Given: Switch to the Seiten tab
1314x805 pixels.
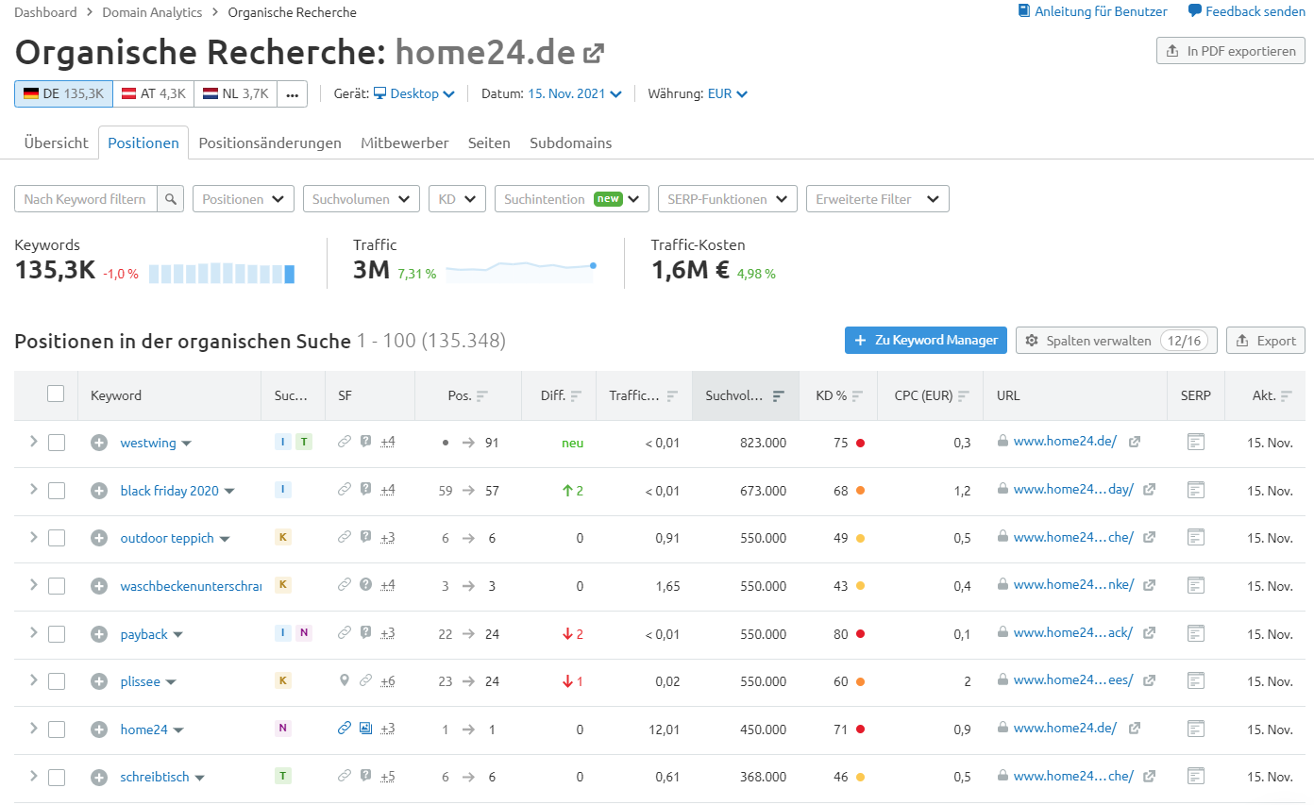Looking at the screenshot, I should [x=489, y=143].
